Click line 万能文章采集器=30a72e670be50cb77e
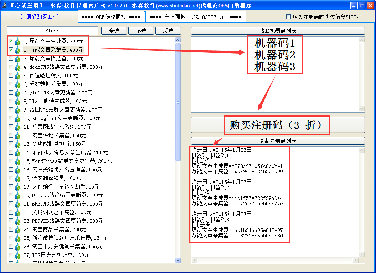The image size is (376, 273). (237, 204)
